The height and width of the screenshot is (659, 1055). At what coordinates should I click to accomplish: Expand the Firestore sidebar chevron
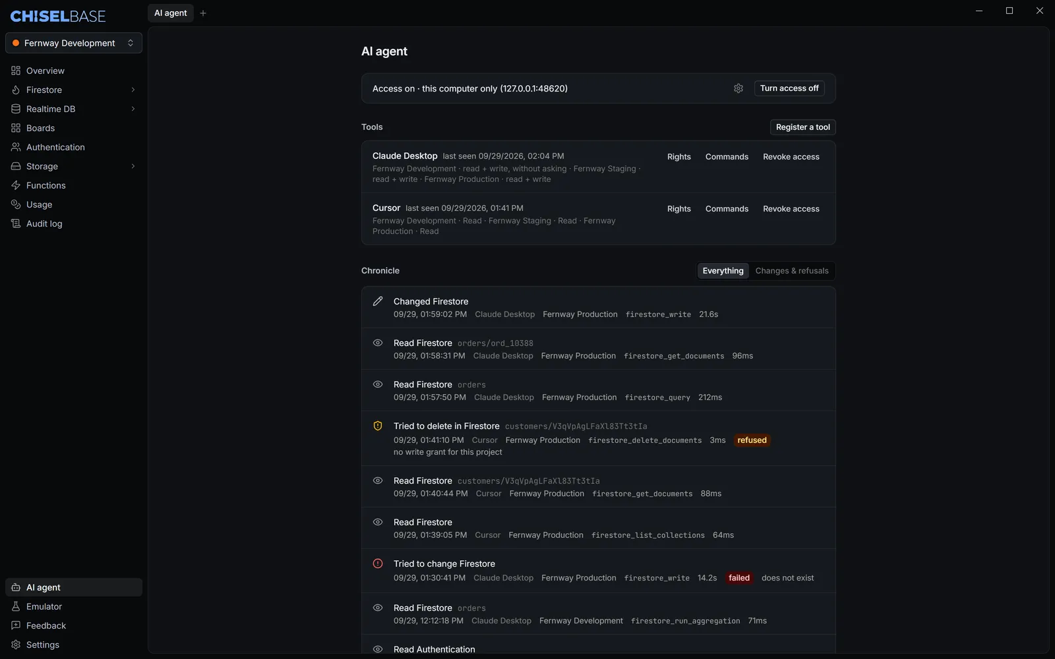(x=133, y=90)
